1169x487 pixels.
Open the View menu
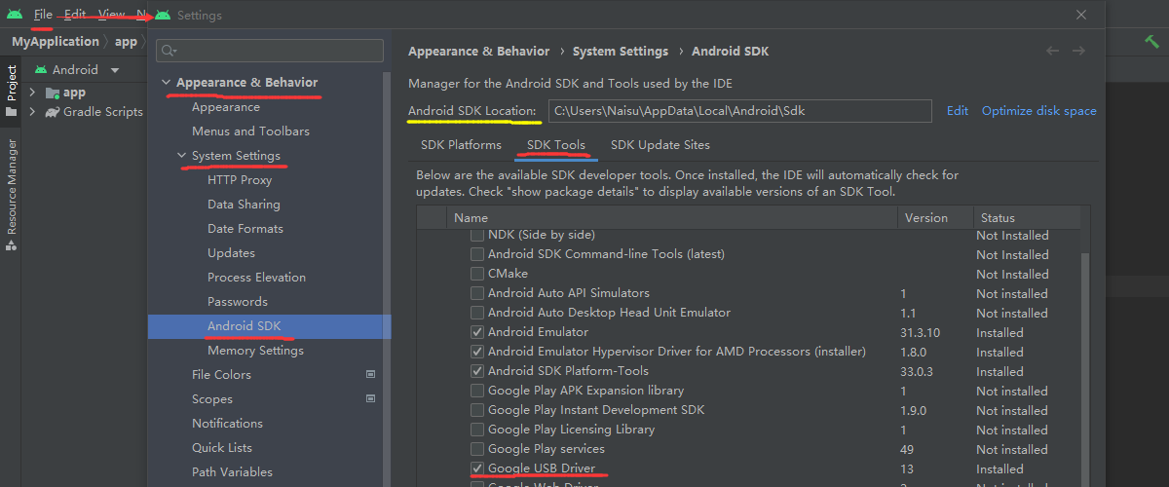(111, 15)
